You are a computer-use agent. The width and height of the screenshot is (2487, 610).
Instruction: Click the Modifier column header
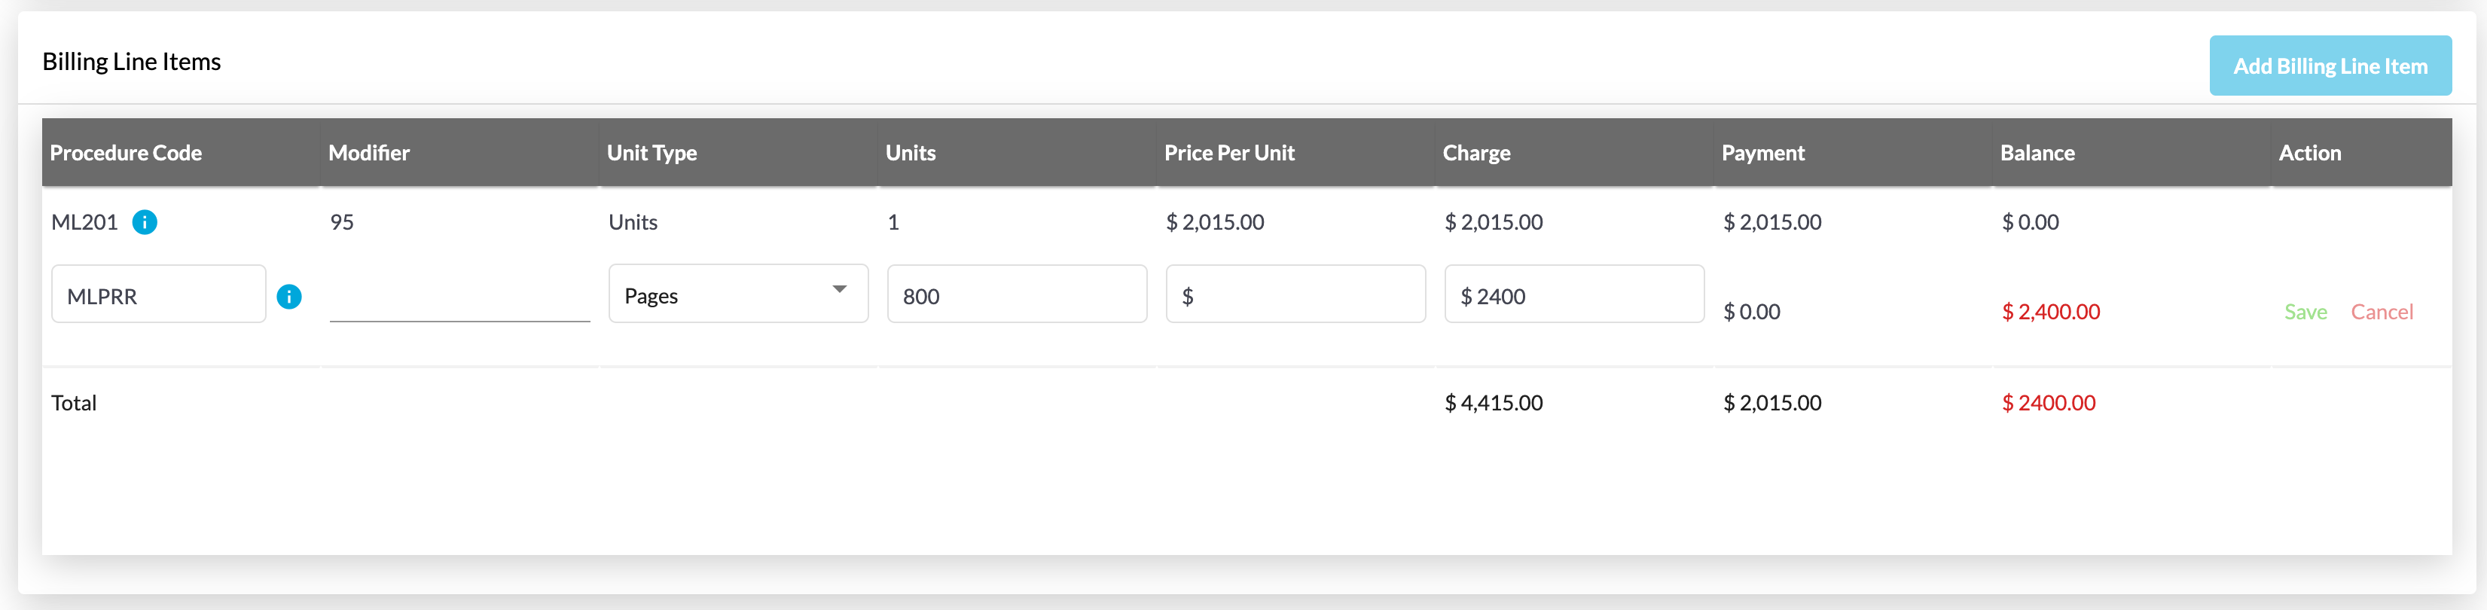pos(369,152)
